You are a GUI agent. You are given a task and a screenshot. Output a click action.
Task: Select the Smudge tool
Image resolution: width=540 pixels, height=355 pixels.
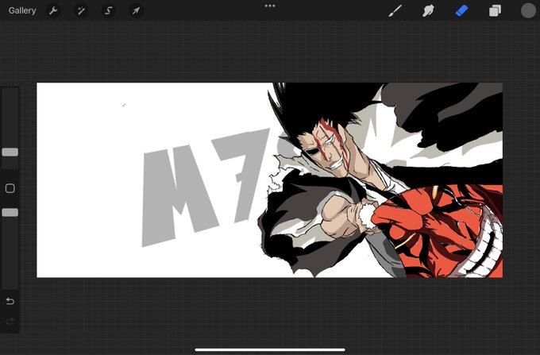click(428, 10)
